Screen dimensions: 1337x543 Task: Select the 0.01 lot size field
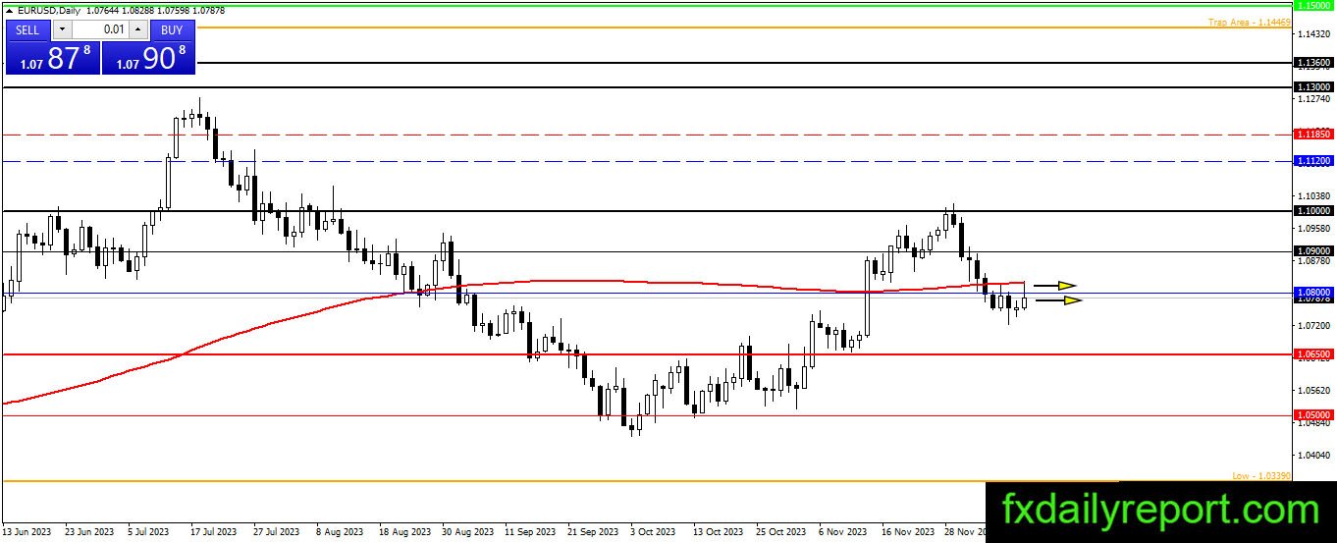click(99, 30)
